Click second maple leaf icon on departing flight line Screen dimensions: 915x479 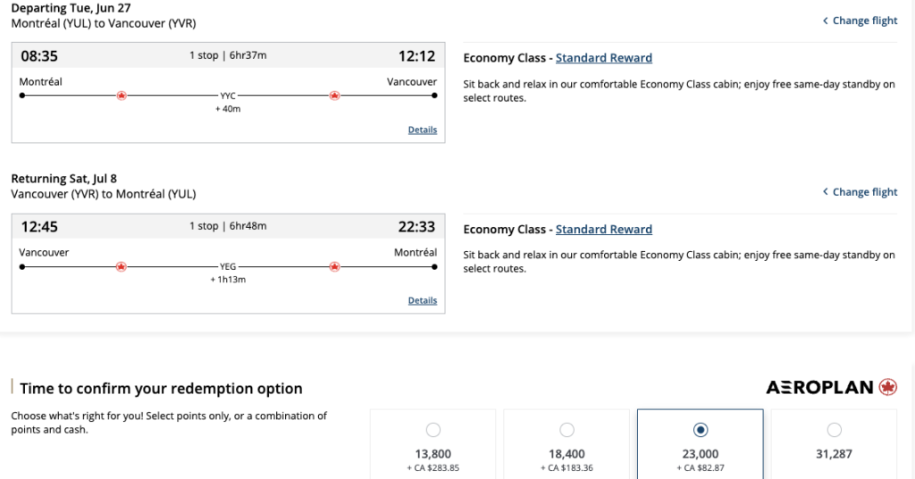[x=334, y=95]
